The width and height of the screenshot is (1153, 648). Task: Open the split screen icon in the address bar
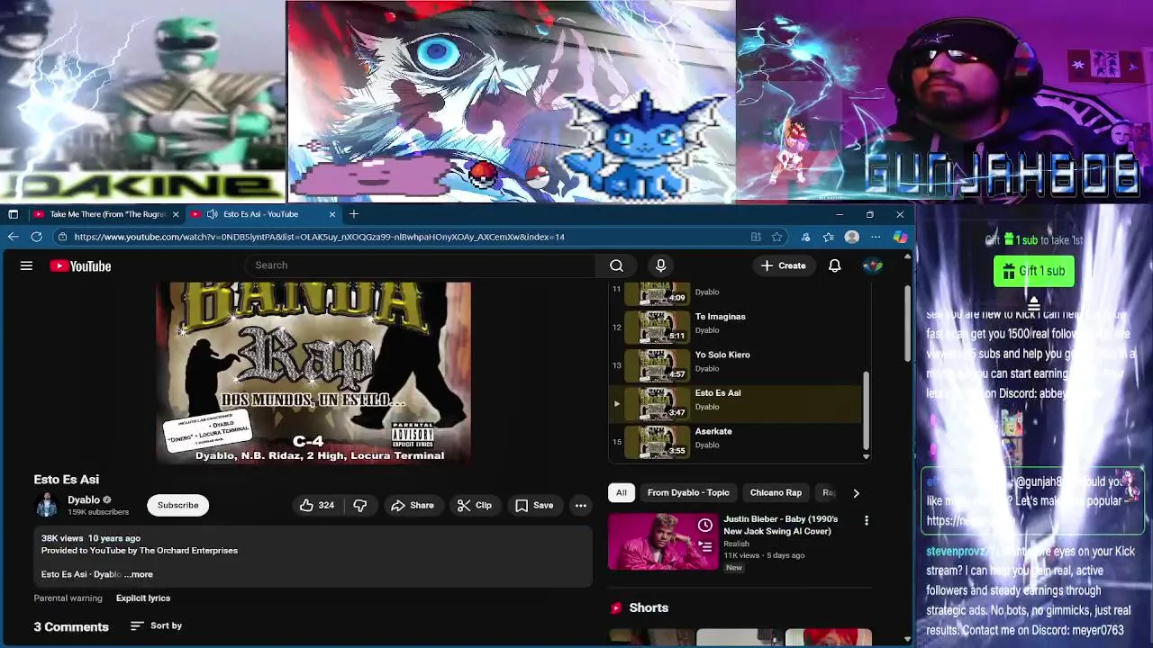click(x=756, y=237)
